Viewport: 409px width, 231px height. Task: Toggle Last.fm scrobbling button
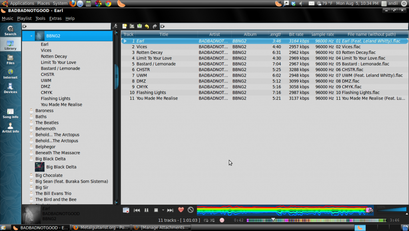[222, 220]
